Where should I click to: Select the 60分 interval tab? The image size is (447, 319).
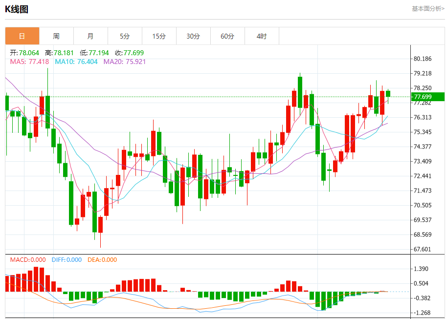pyautogui.click(x=227, y=36)
